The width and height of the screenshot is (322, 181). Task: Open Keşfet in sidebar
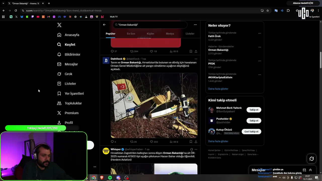pyautogui.click(x=66, y=44)
